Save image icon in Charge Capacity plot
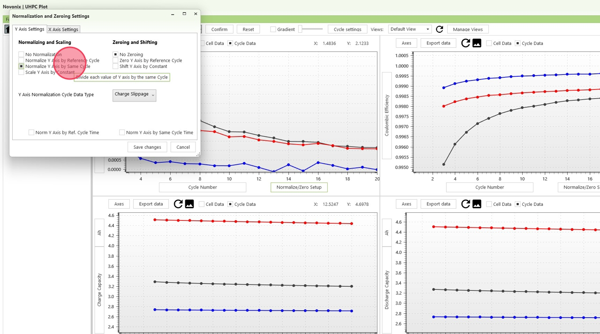600x334 pixels. [189, 204]
